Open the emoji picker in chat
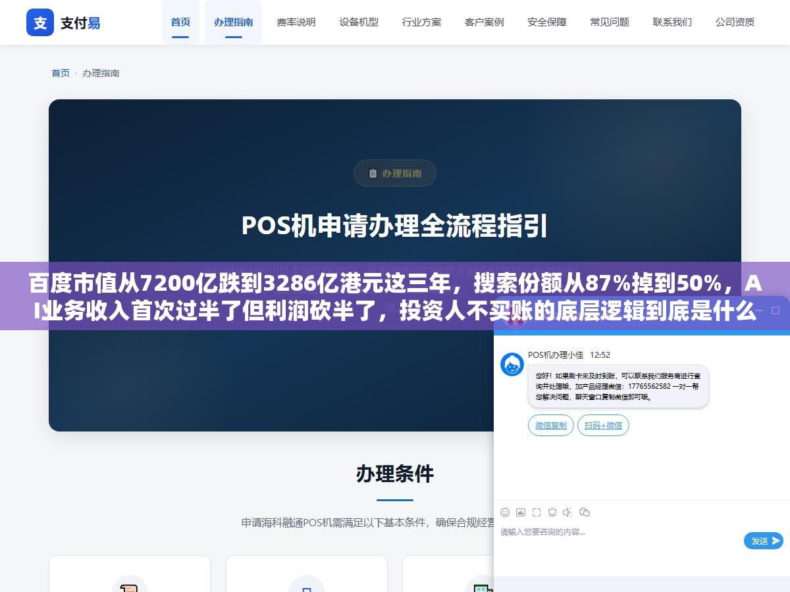The width and height of the screenshot is (790, 592). pos(505,512)
